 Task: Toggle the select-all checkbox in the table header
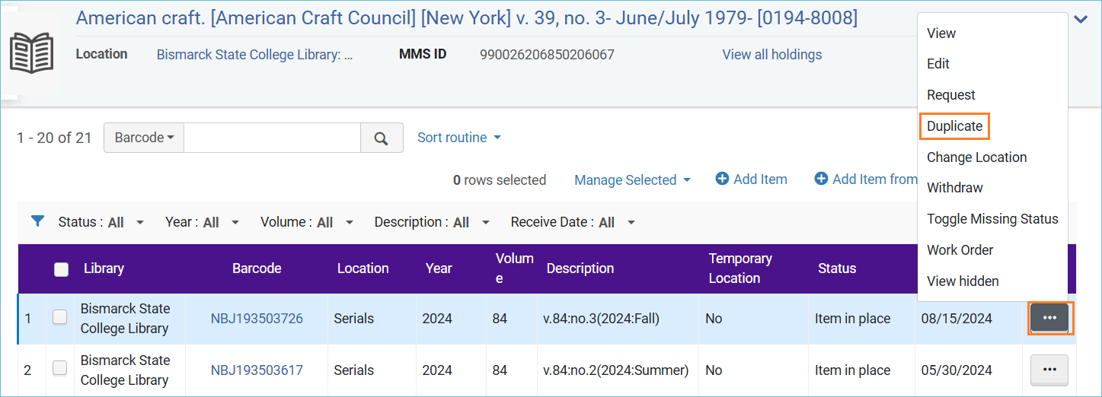pyautogui.click(x=62, y=268)
